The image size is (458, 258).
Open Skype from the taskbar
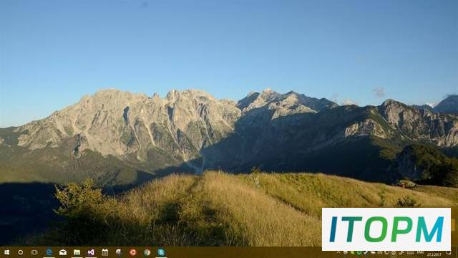click(161, 252)
